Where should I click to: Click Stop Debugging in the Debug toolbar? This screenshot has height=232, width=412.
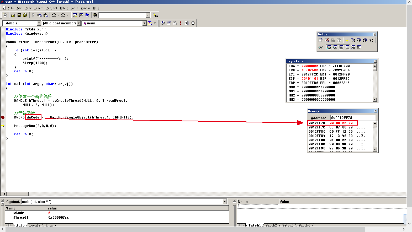click(x=327, y=40)
